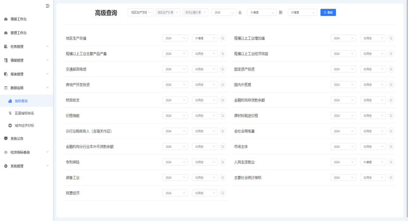Screen dimensions: 408x221
Task: Remove the 本月止累计 tag in filter
Action: [200, 12]
